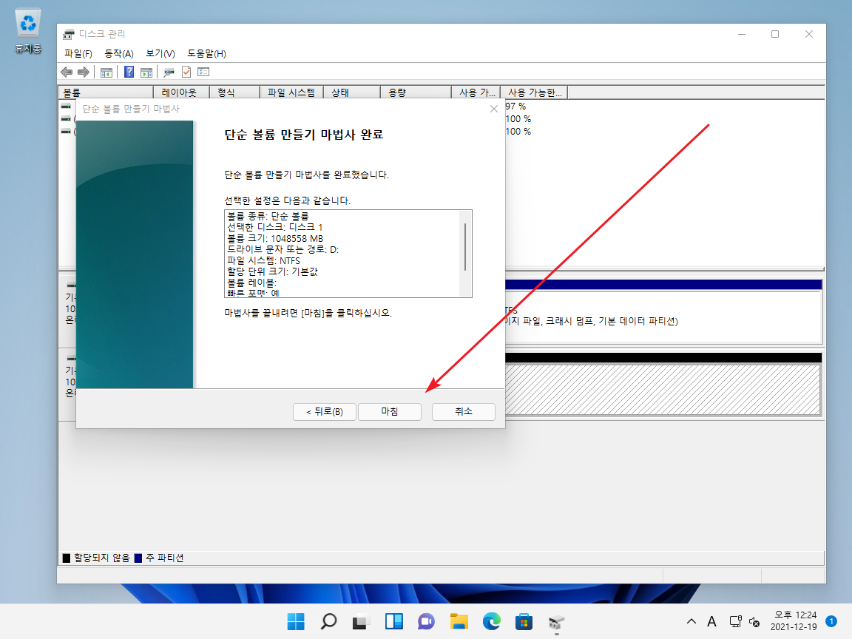The height and width of the screenshot is (639, 852).
Task: Open the blue question mark help icon
Action: click(129, 72)
